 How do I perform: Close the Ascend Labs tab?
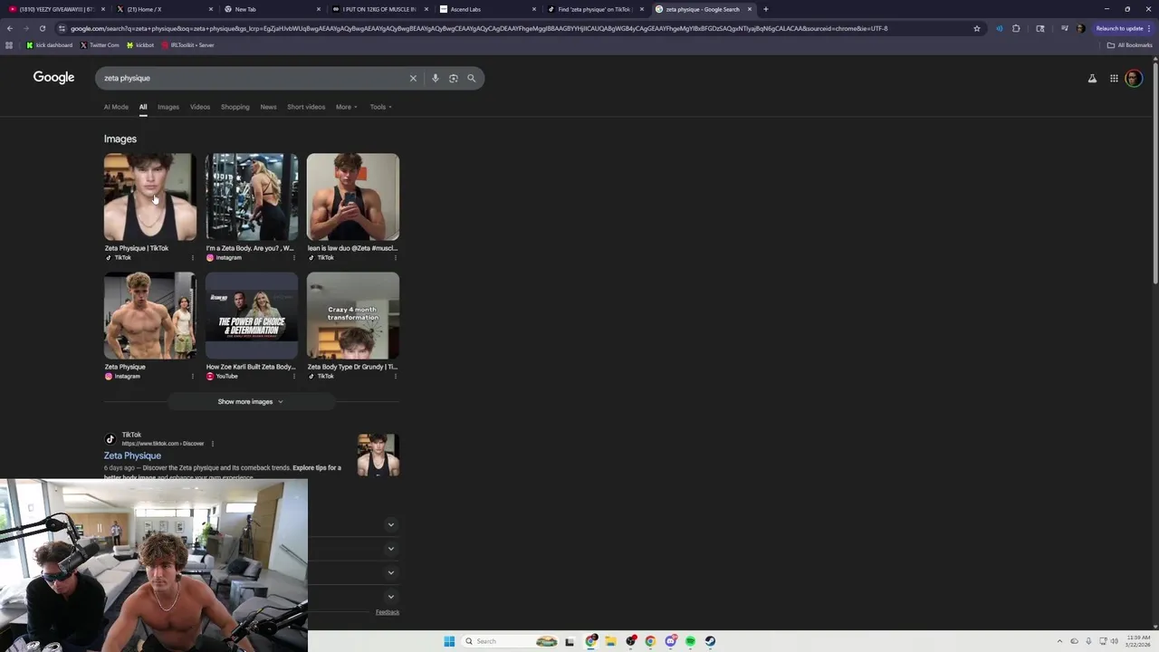pyautogui.click(x=534, y=9)
